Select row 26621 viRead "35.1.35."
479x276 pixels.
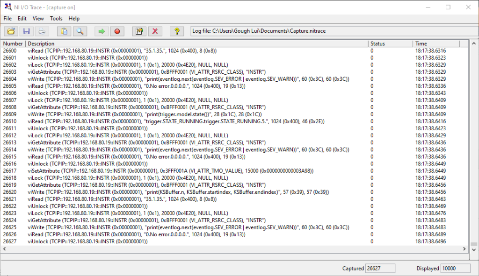click(235, 199)
